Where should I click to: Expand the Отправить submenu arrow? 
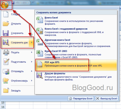[32, 71]
